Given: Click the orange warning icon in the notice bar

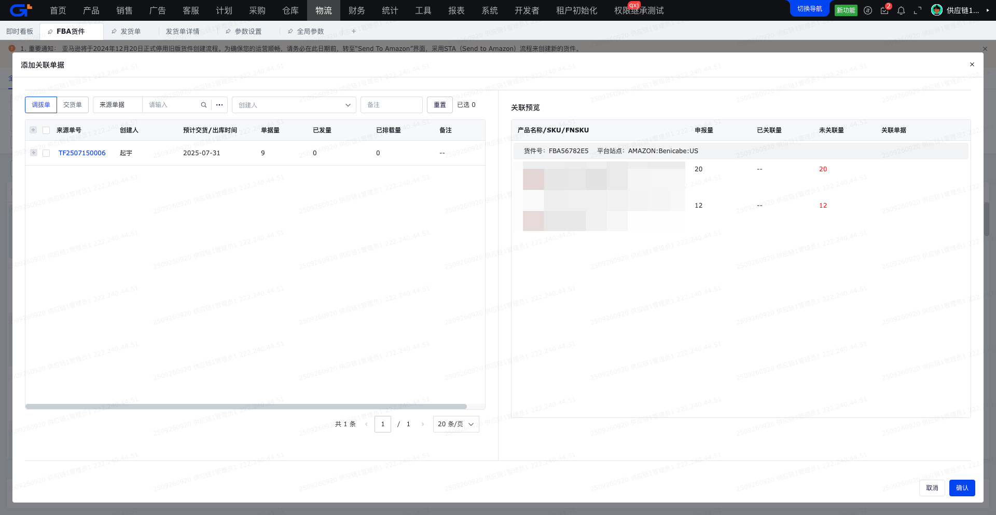Looking at the screenshot, I should (x=12, y=48).
